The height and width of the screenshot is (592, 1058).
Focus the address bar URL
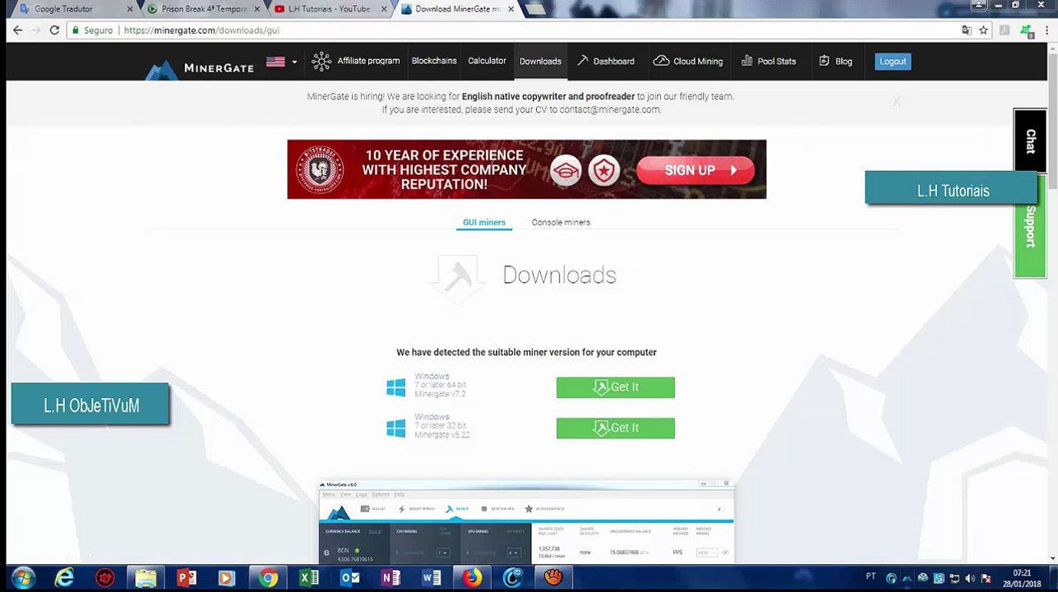[201, 30]
